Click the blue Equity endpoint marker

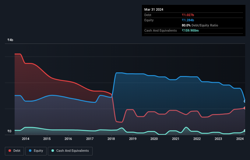(245, 101)
